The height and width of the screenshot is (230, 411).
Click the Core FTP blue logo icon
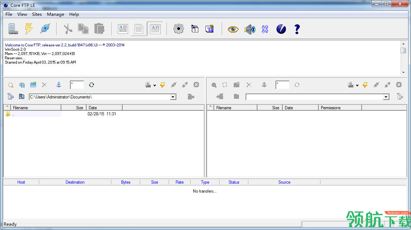281,29
